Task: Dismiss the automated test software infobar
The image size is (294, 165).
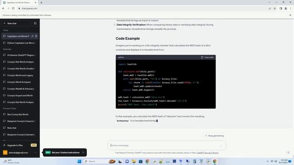Action: (290, 15)
